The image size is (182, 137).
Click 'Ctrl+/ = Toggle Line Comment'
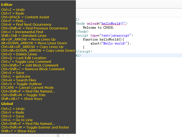click(x=26, y=62)
